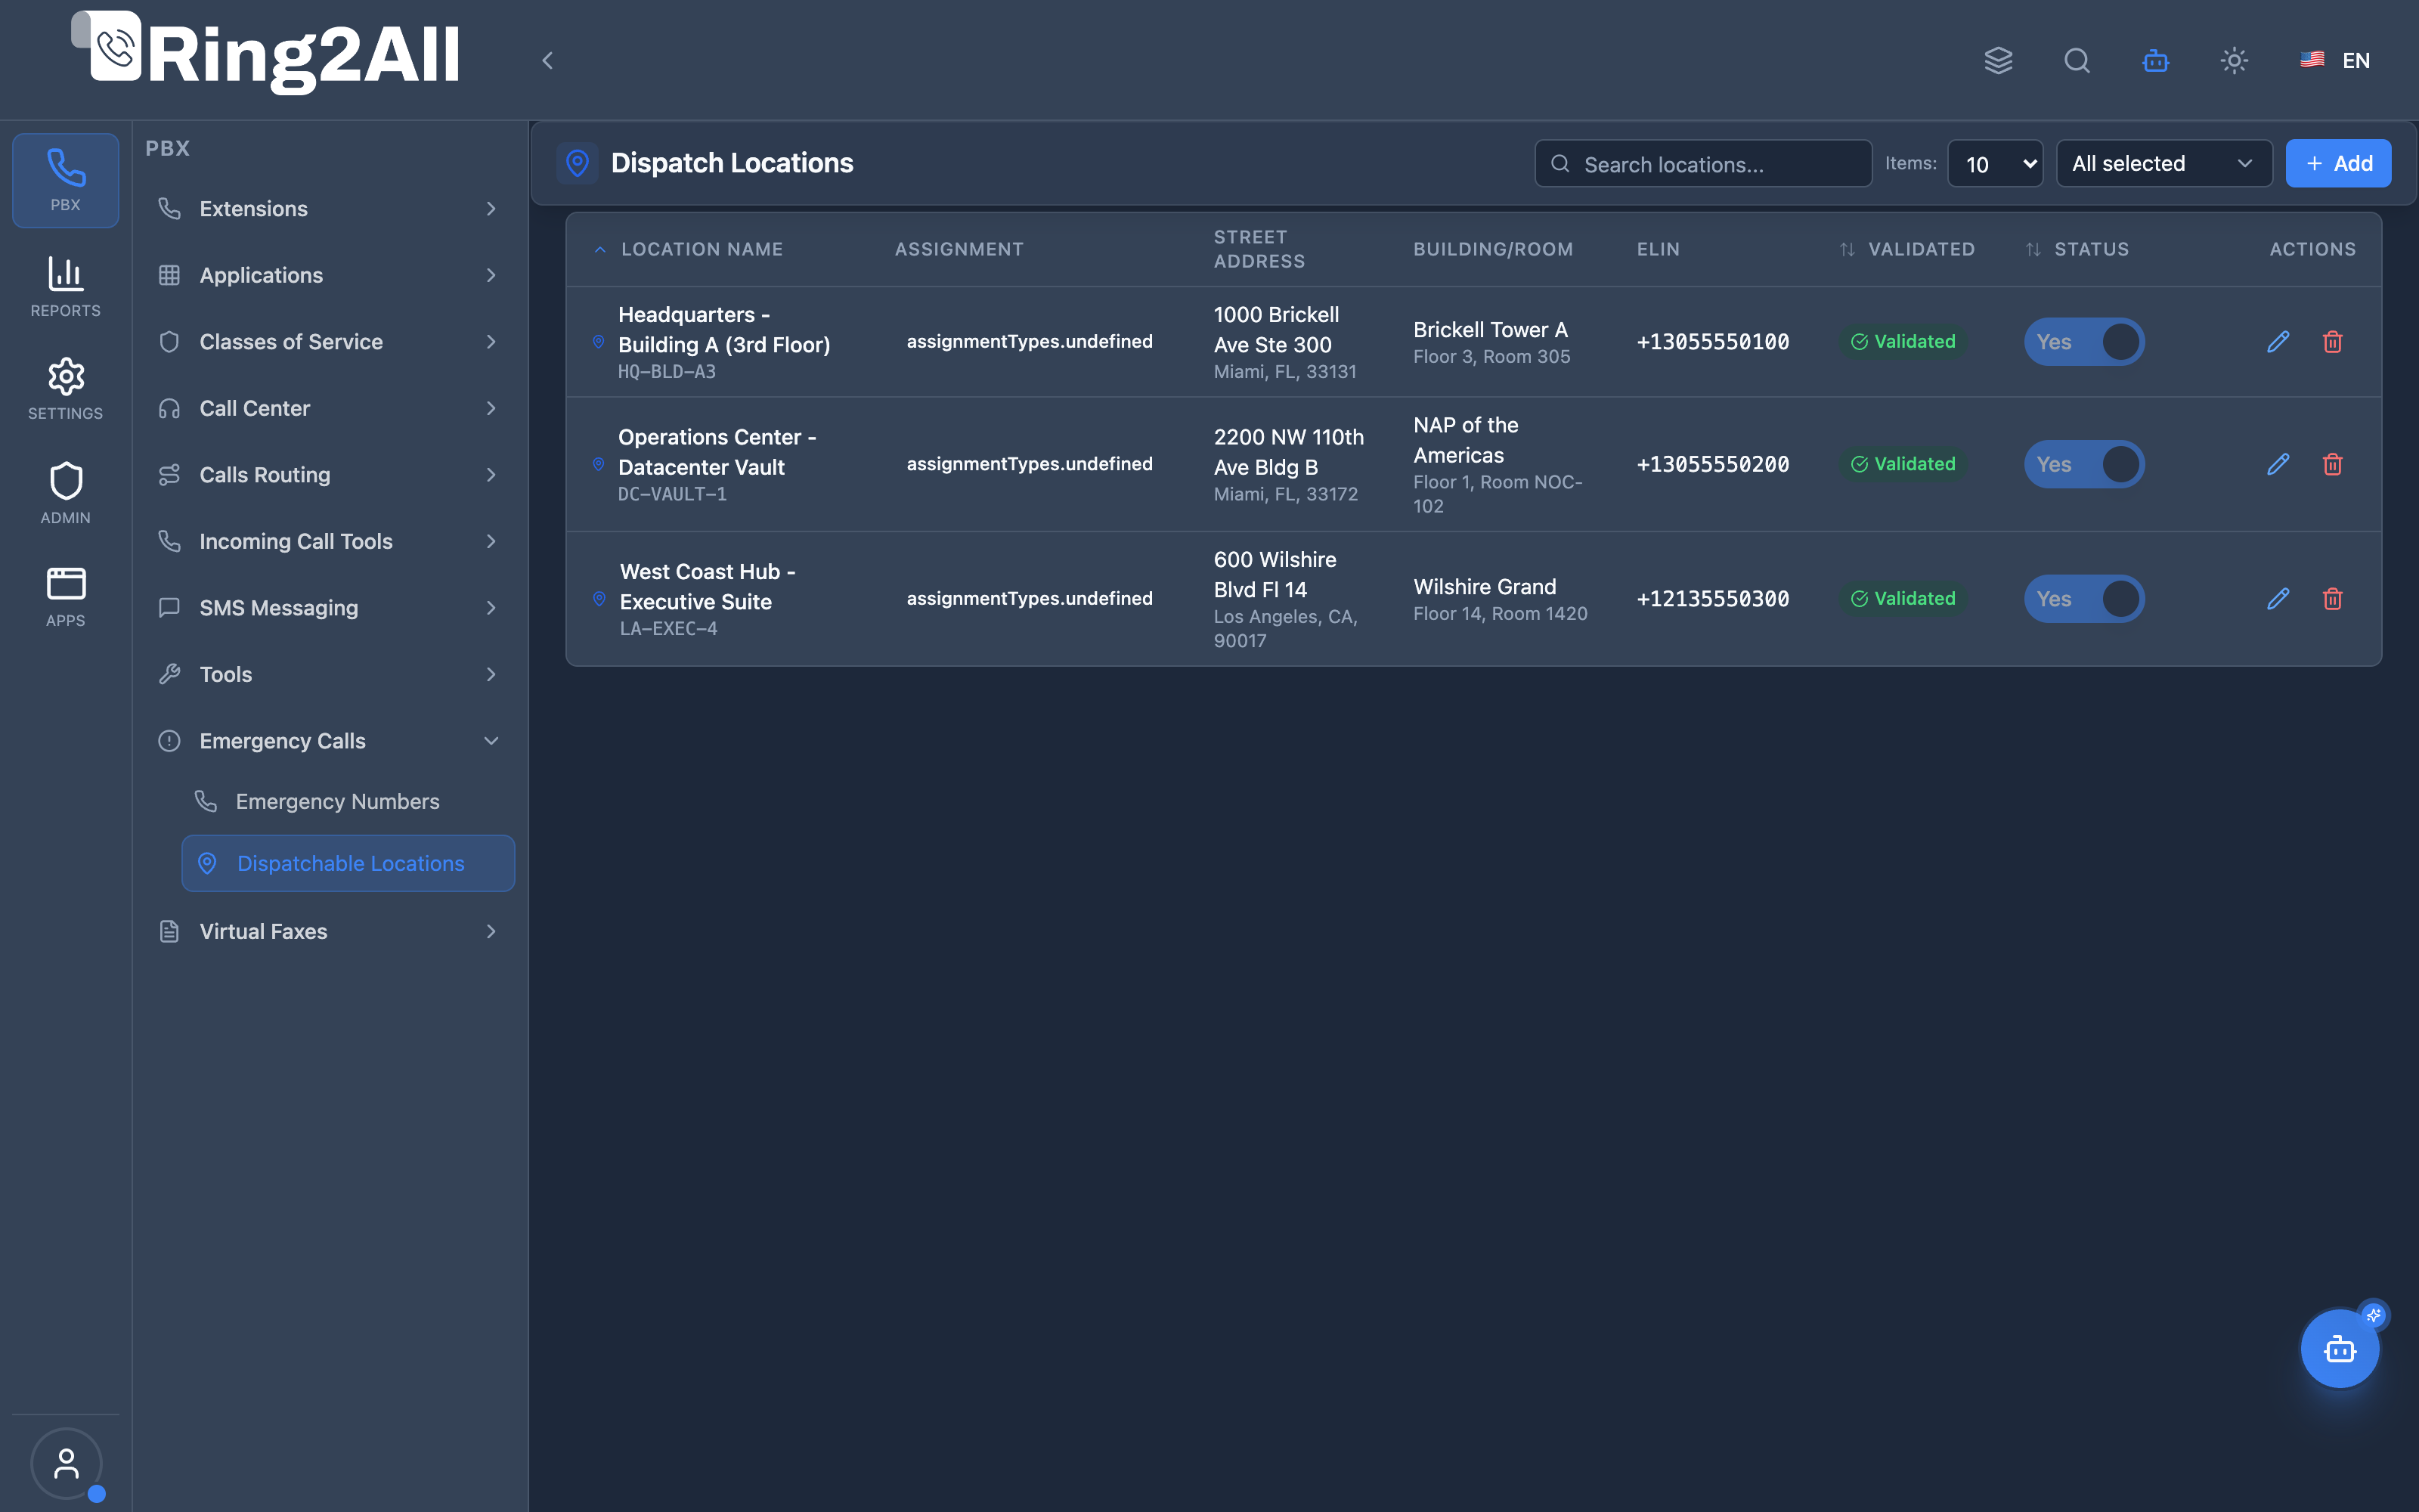Image resolution: width=2419 pixels, height=1512 pixels.
Task: Click the Add location button
Action: click(2338, 164)
